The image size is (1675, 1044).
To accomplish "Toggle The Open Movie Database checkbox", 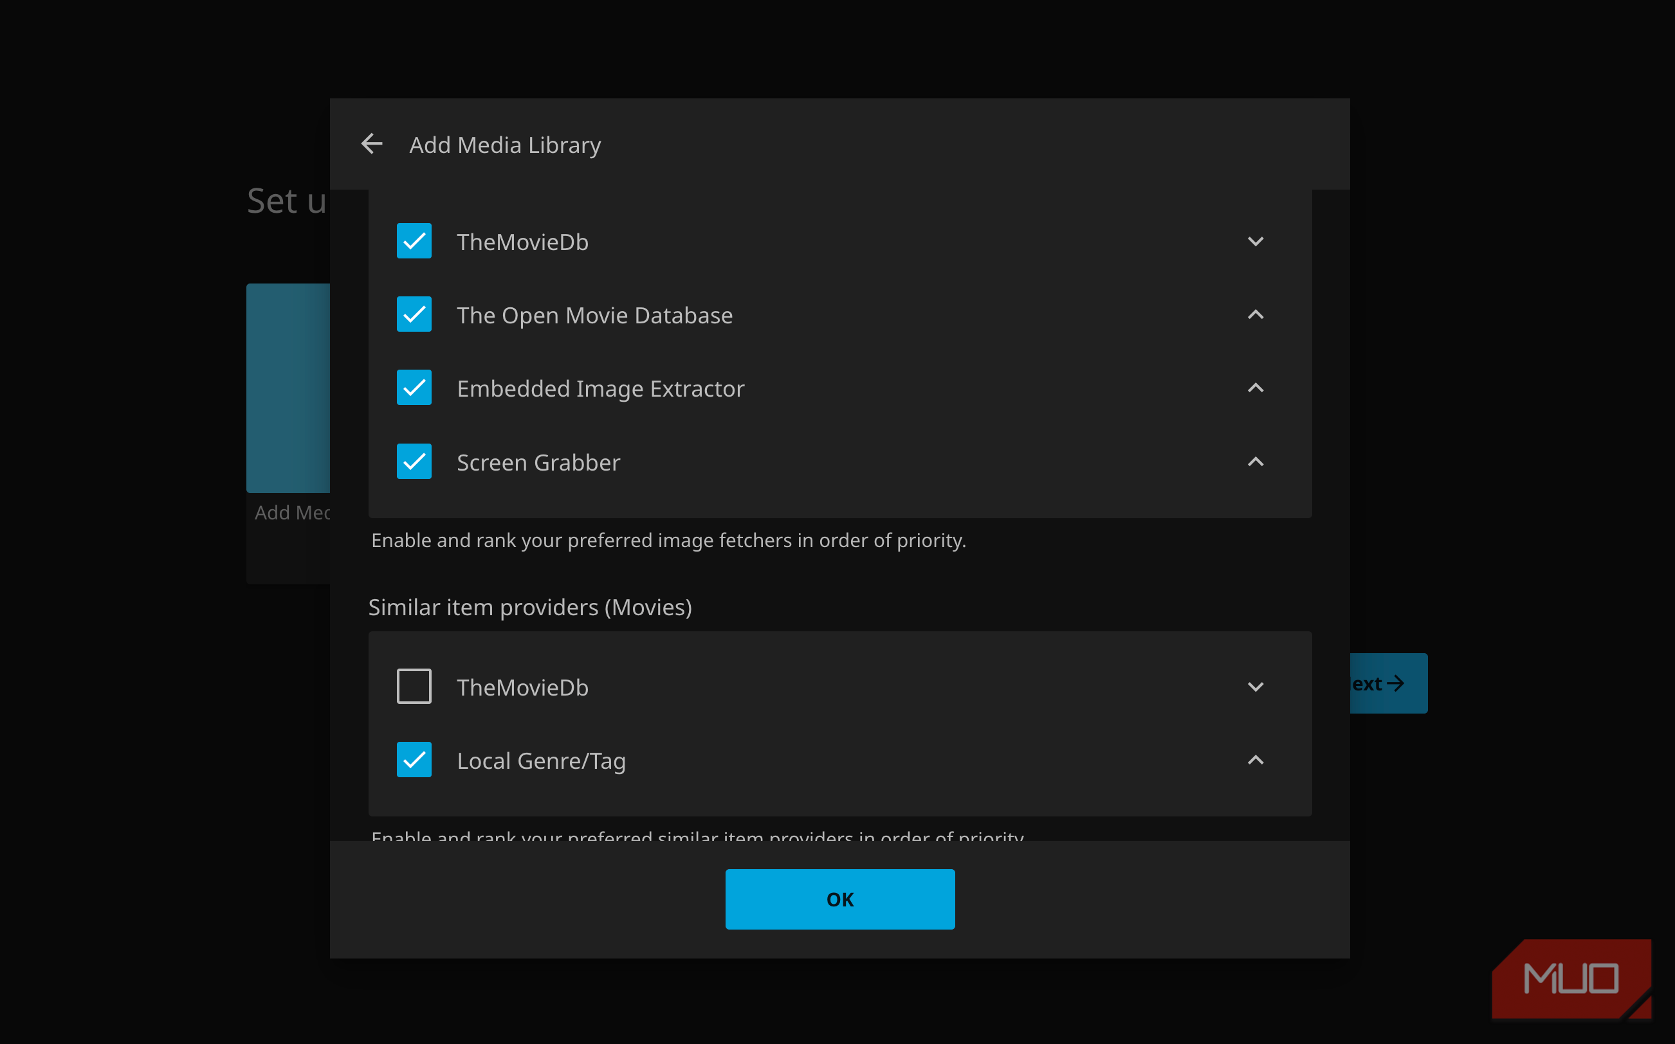I will 414,314.
